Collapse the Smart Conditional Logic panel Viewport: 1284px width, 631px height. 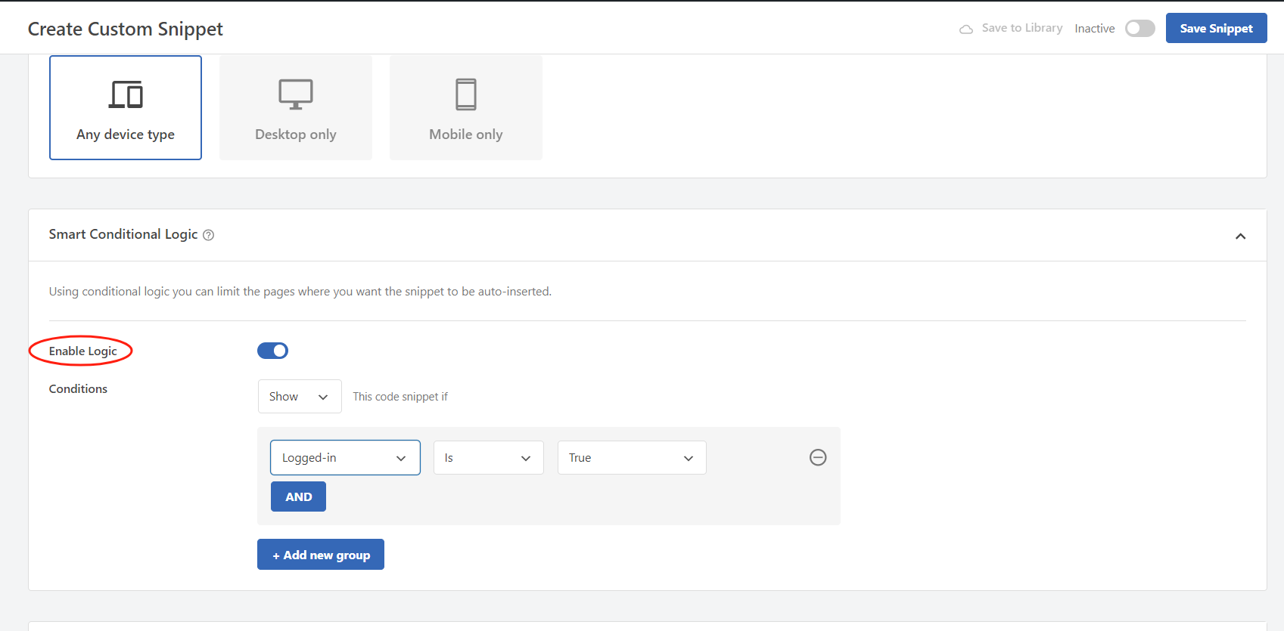coord(1240,236)
